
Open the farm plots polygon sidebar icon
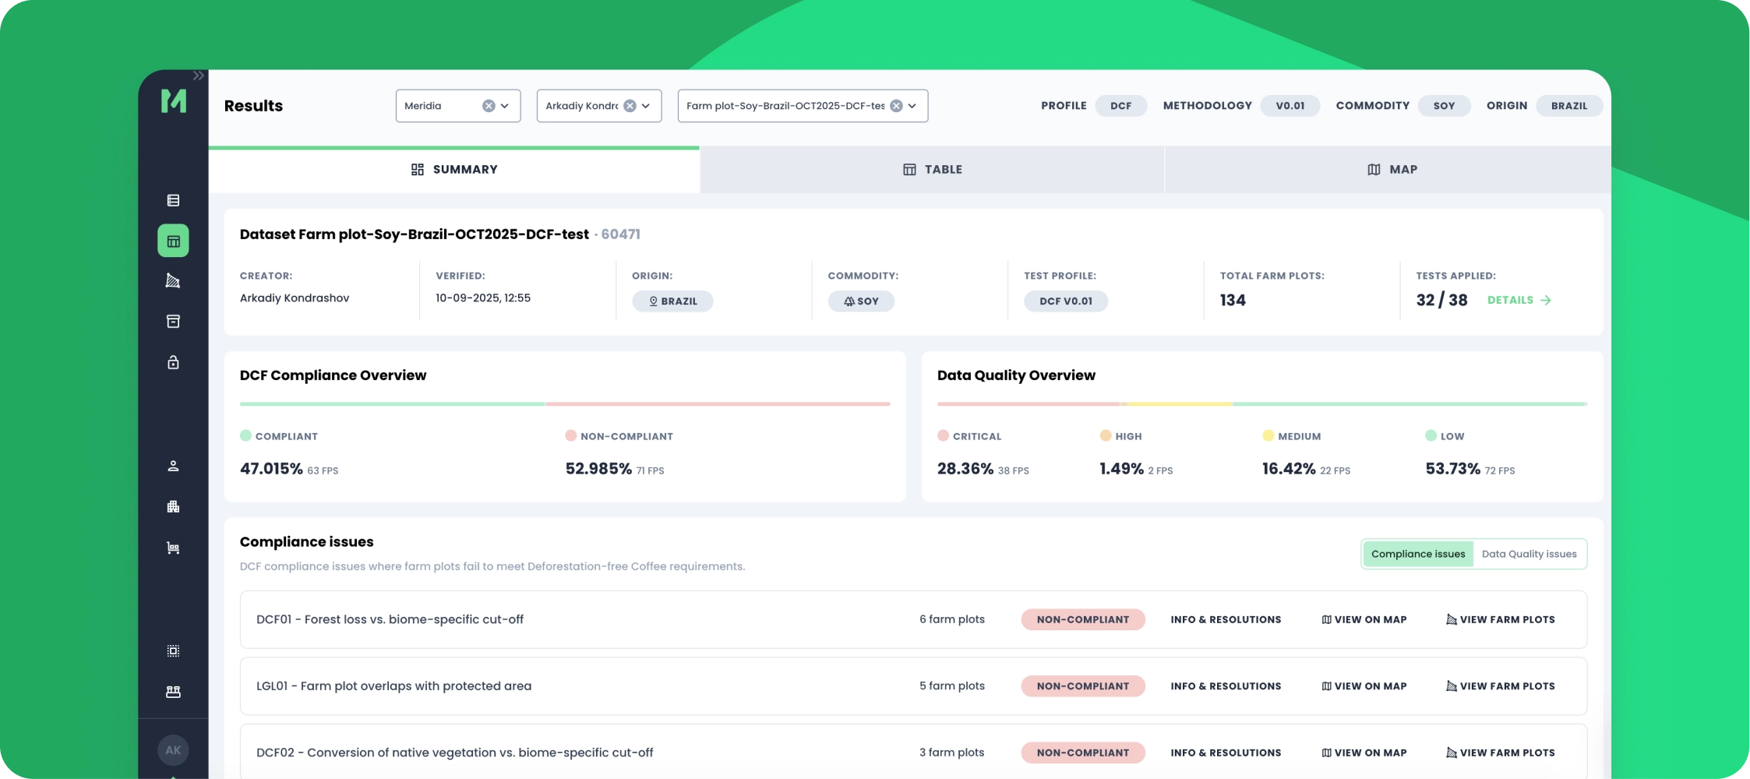173,281
